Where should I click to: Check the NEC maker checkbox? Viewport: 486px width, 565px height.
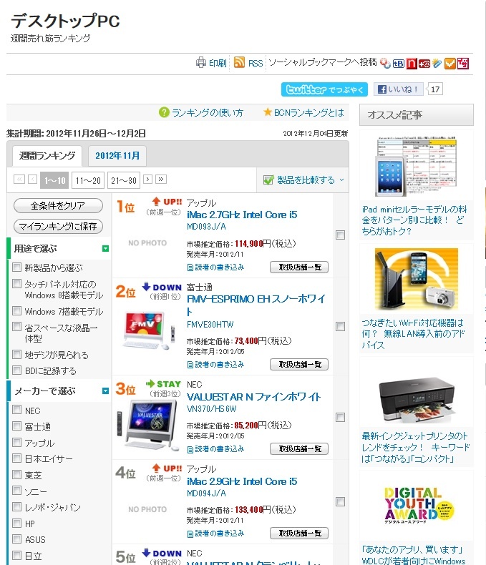tap(16, 410)
